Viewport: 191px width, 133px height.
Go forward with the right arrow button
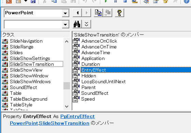tap(86, 13)
